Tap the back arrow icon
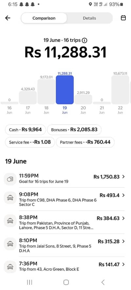The height and width of the screenshot is (290, 131). 8,18
